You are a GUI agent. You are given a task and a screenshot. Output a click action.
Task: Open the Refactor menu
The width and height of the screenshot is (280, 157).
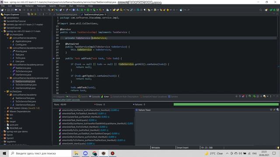(x=29, y=6)
